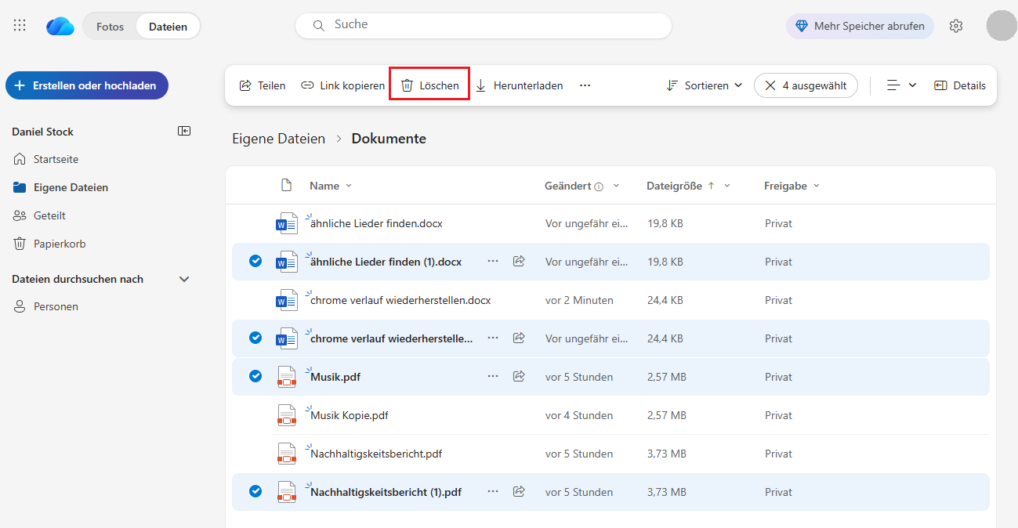Open the toolbar overflow menu with three dots

coord(585,85)
